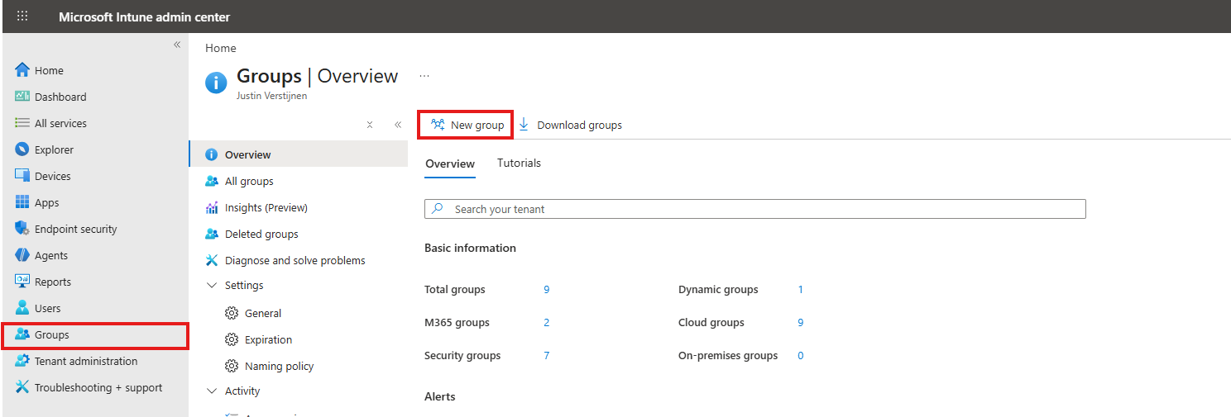Close the resource menu search with X

tap(370, 126)
